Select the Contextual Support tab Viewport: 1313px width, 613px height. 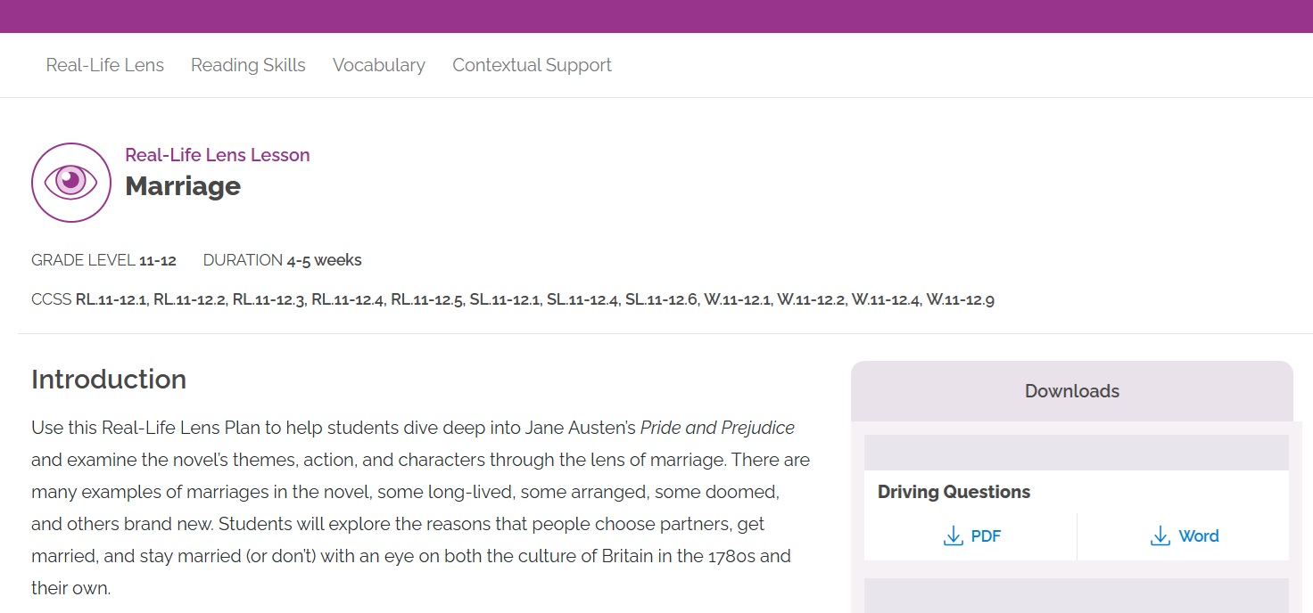pos(532,65)
